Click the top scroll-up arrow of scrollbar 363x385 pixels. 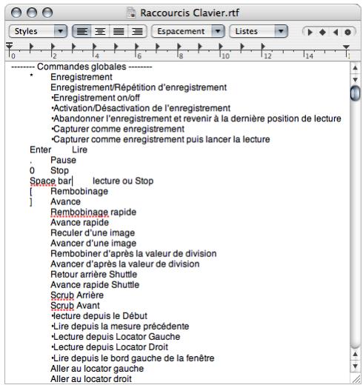click(x=355, y=68)
